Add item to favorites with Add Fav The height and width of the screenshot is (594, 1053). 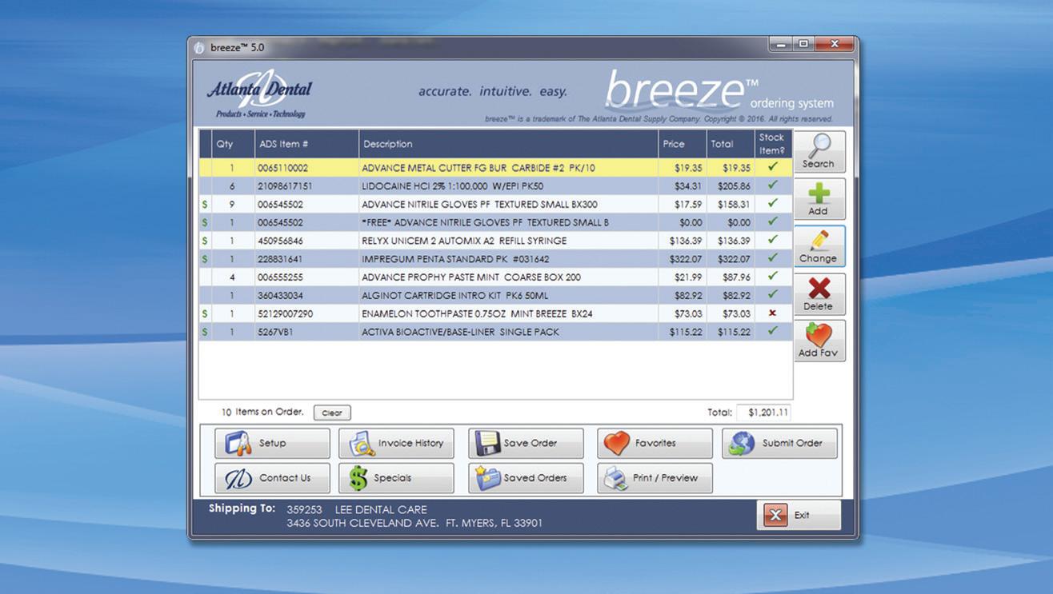pos(819,341)
